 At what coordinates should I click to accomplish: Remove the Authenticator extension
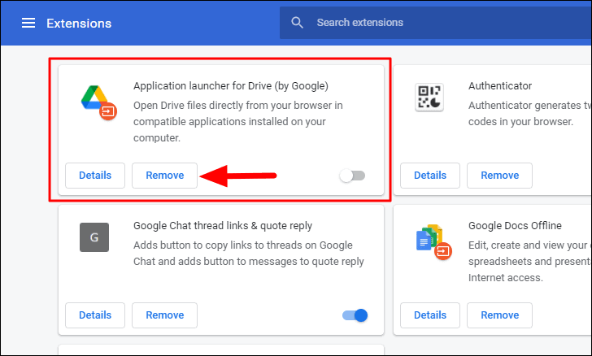[x=499, y=176]
